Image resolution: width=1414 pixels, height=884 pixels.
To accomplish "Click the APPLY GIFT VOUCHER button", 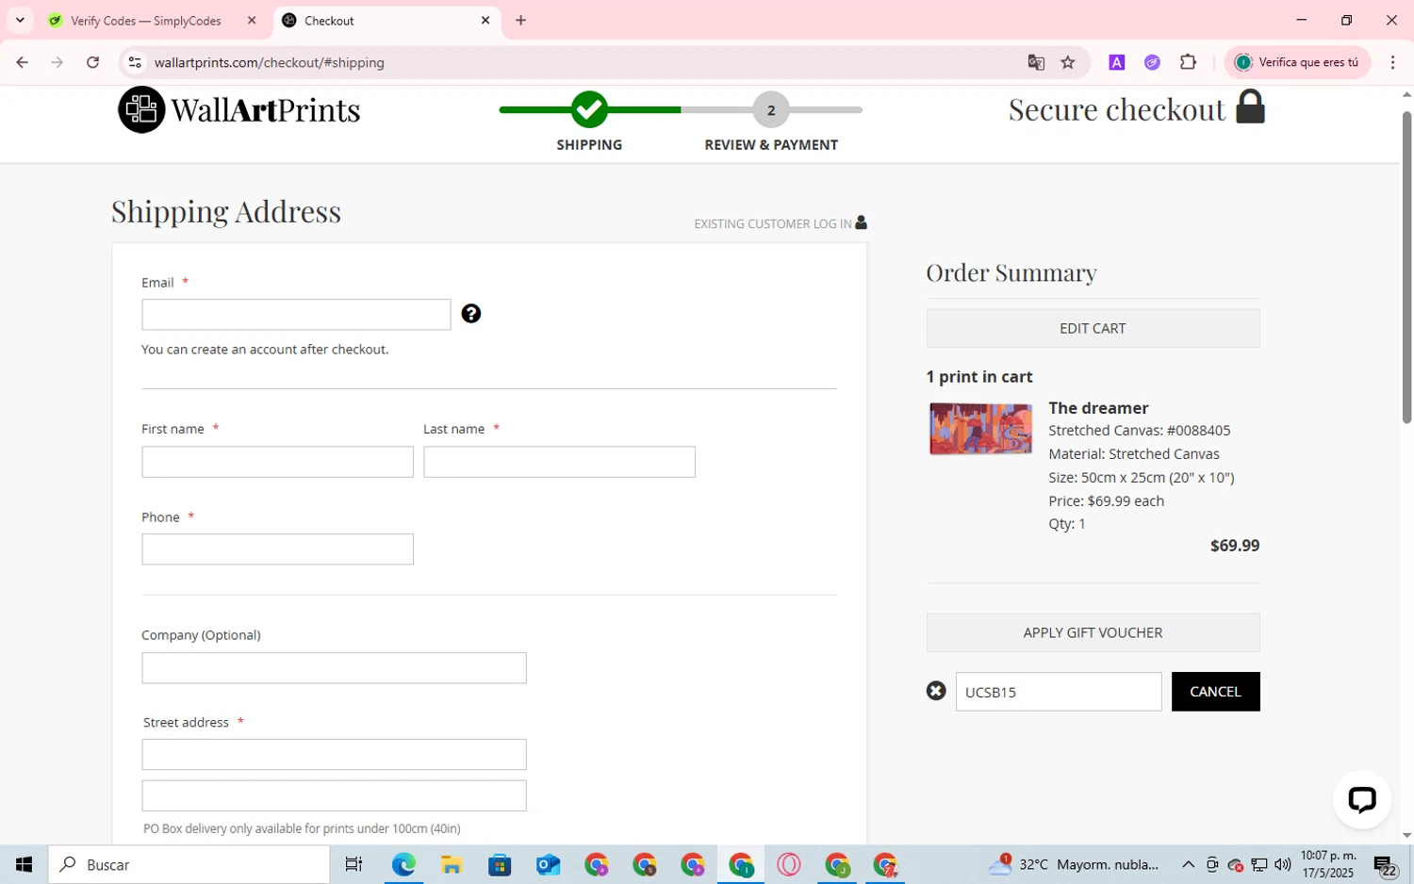I will (x=1093, y=632).
